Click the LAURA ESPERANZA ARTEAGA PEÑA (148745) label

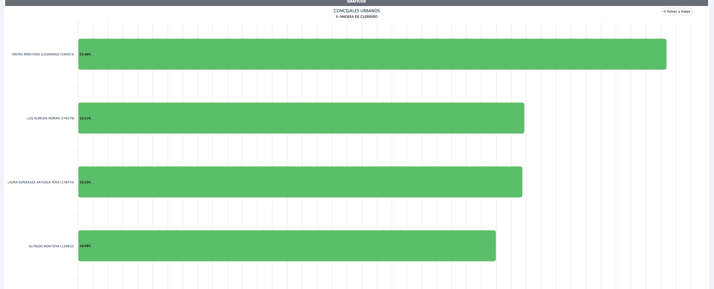tap(41, 182)
